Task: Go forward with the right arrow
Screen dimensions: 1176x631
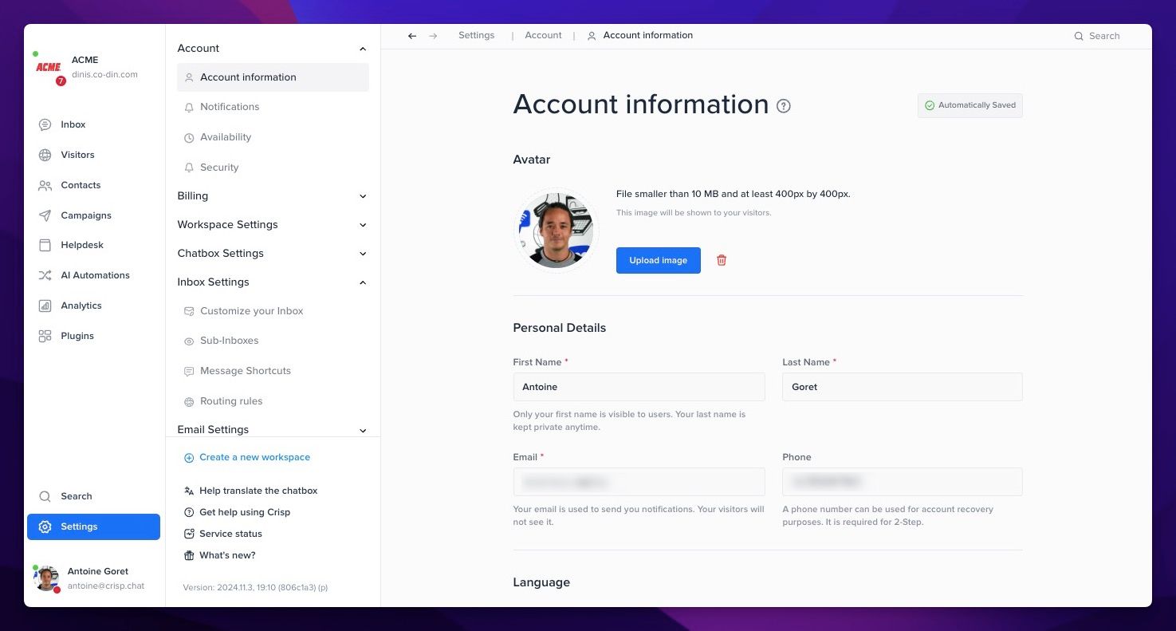Action: pyautogui.click(x=433, y=36)
